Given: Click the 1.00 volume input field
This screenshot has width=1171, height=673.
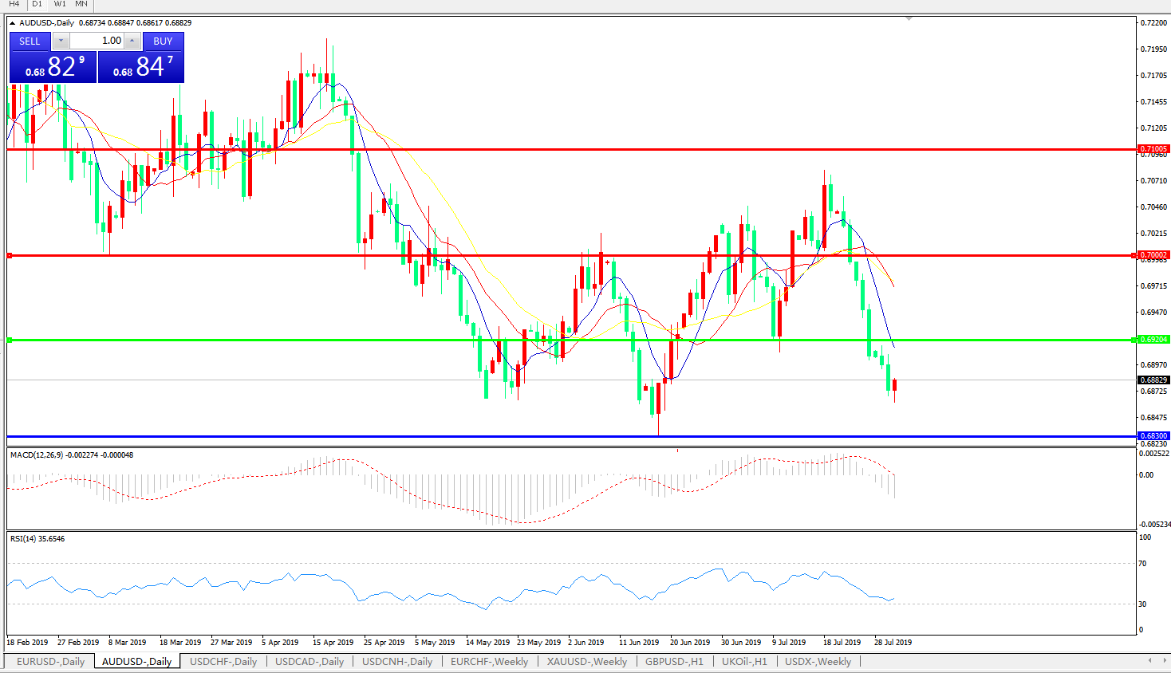Looking at the screenshot, I should pos(97,41).
